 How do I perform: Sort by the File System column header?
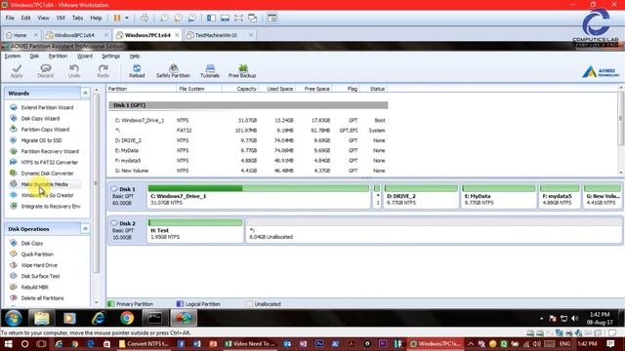click(x=191, y=89)
